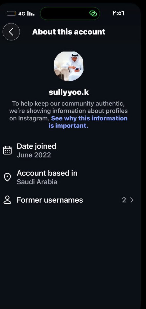The image size is (146, 309).
Task: Open See why this information is important link
Action: point(88,122)
